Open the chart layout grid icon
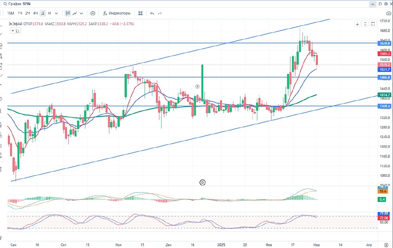Viewport: 393px width, 248px height. click(141, 13)
